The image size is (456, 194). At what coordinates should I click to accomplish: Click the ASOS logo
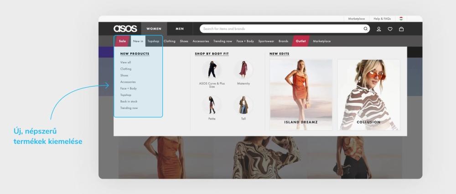[x=125, y=29]
